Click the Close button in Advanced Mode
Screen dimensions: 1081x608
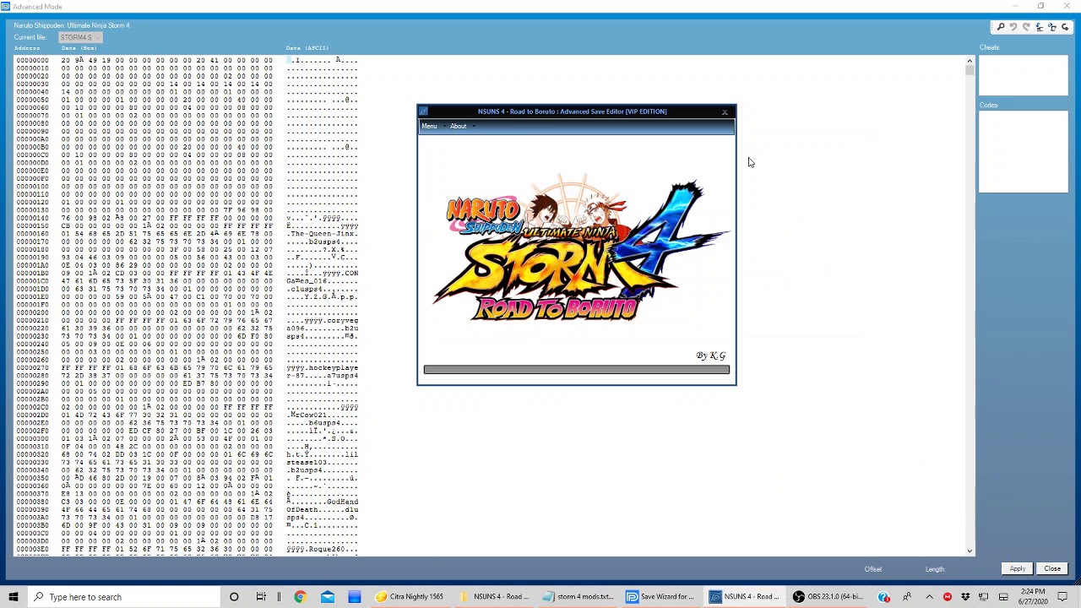pos(1052,569)
